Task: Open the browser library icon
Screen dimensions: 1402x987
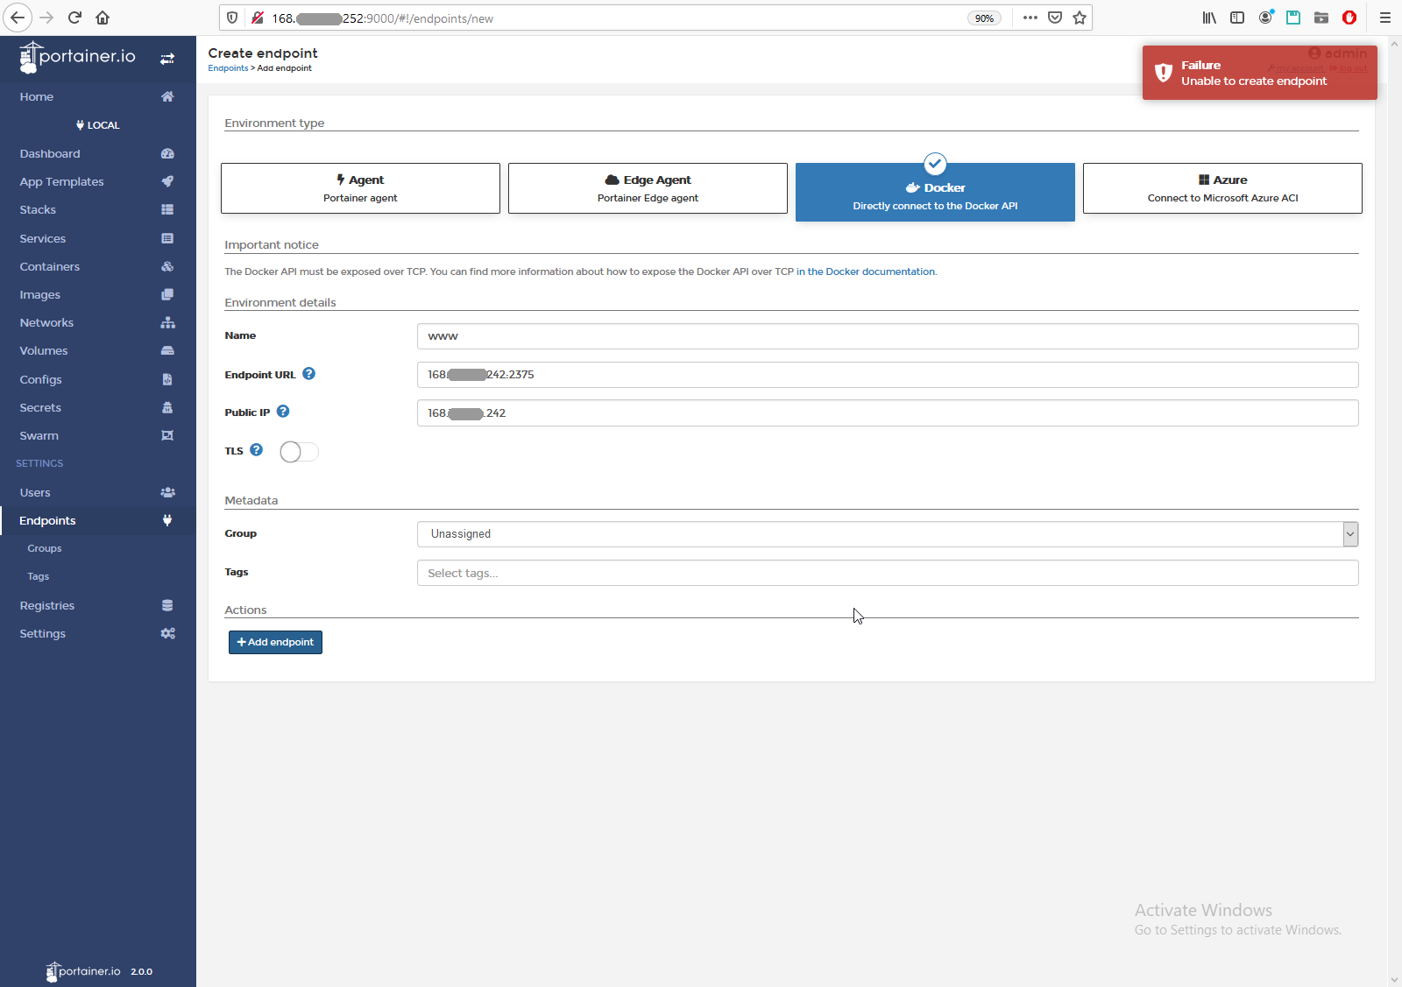Action: (x=1209, y=18)
